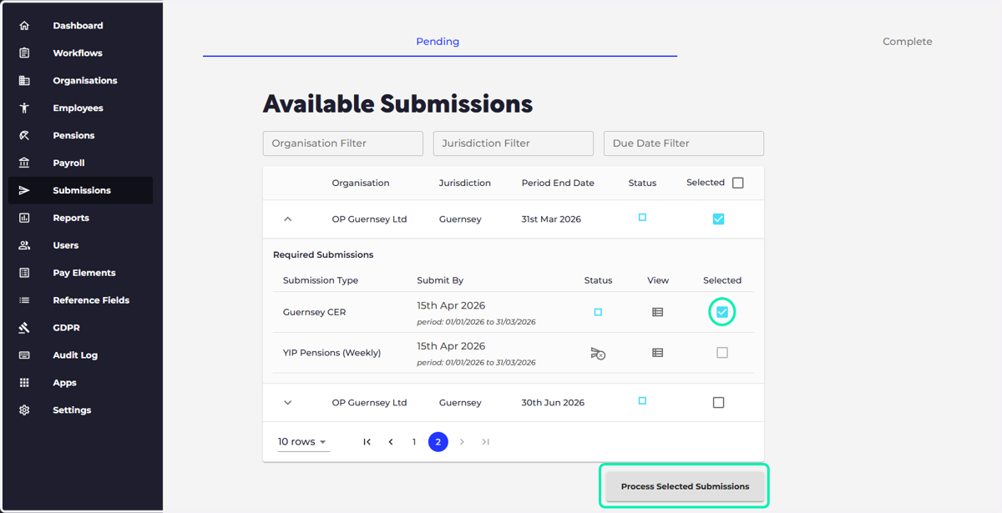The width and height of the screenshot is (1002, 513).
Task: Click current page 2 button
Action: tap(438, 442)
